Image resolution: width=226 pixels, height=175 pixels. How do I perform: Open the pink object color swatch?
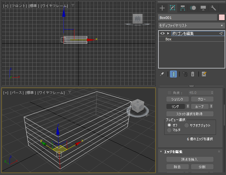[x=222, y=18]
